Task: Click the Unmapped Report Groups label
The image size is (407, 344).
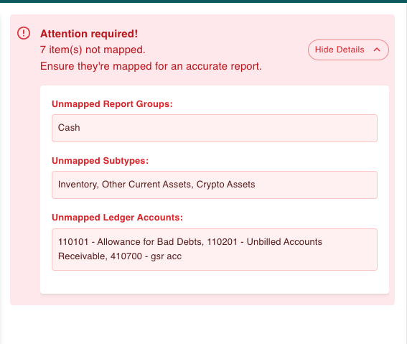Action: pos(112,104)
